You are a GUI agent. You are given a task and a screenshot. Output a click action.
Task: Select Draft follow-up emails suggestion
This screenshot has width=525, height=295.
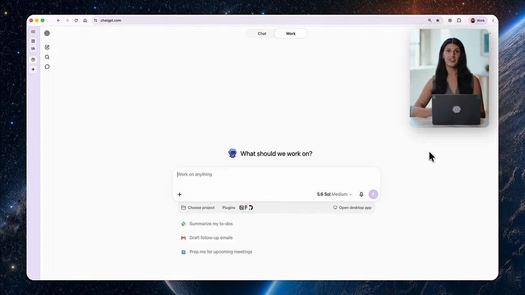pos(207,238)
